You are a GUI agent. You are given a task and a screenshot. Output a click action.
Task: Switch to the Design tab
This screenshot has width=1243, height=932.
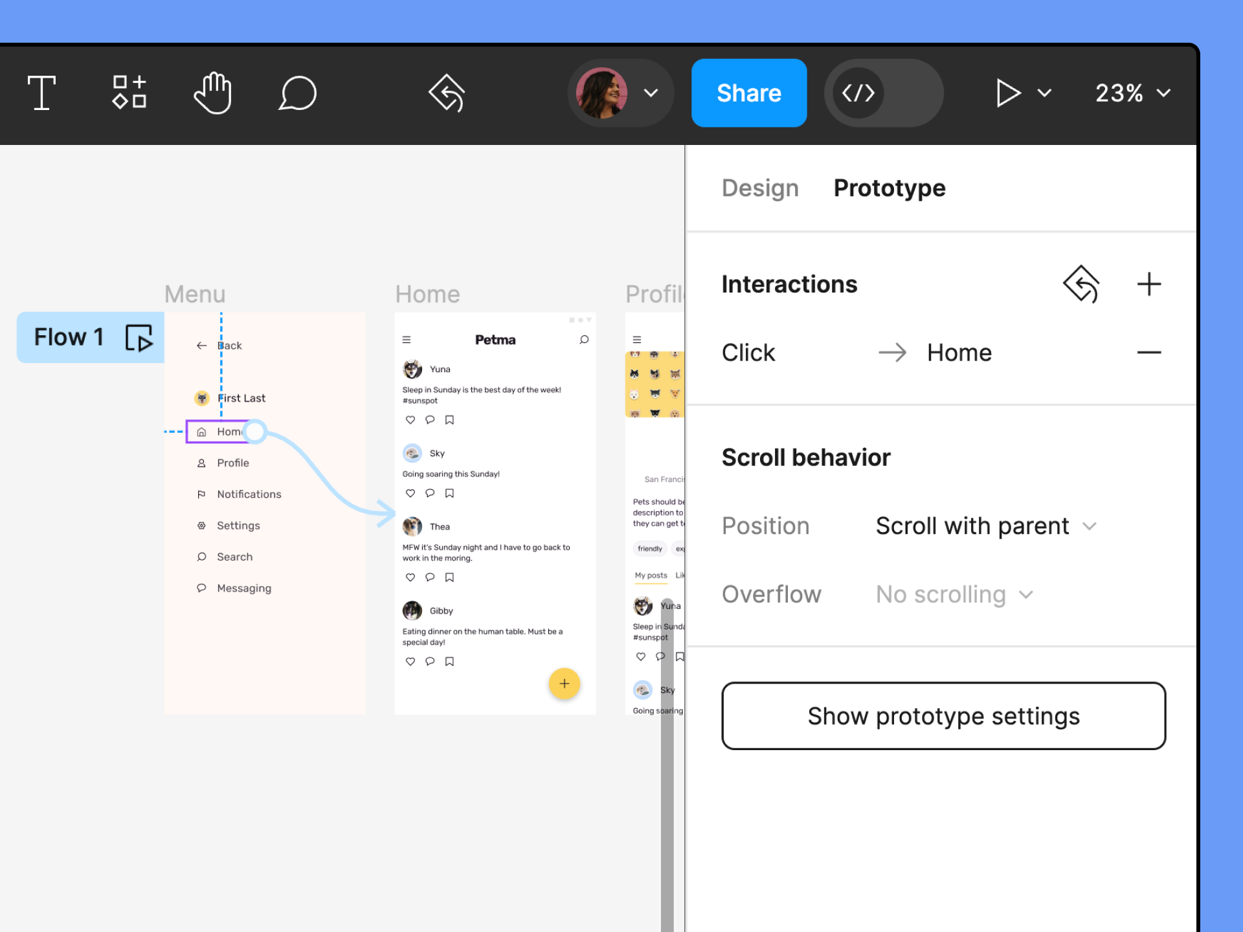pyautogui.click(x=760, y=188)
